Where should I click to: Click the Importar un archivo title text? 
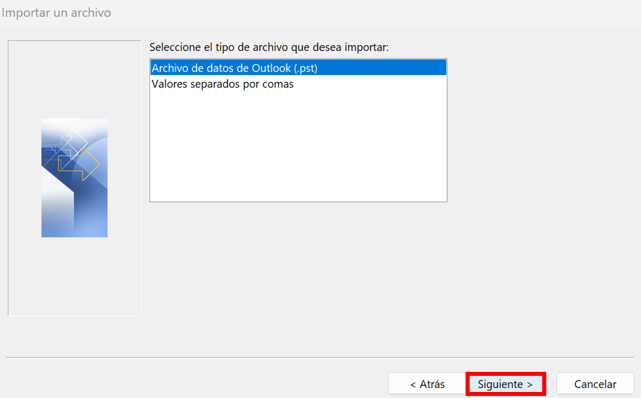coord(56,13)
